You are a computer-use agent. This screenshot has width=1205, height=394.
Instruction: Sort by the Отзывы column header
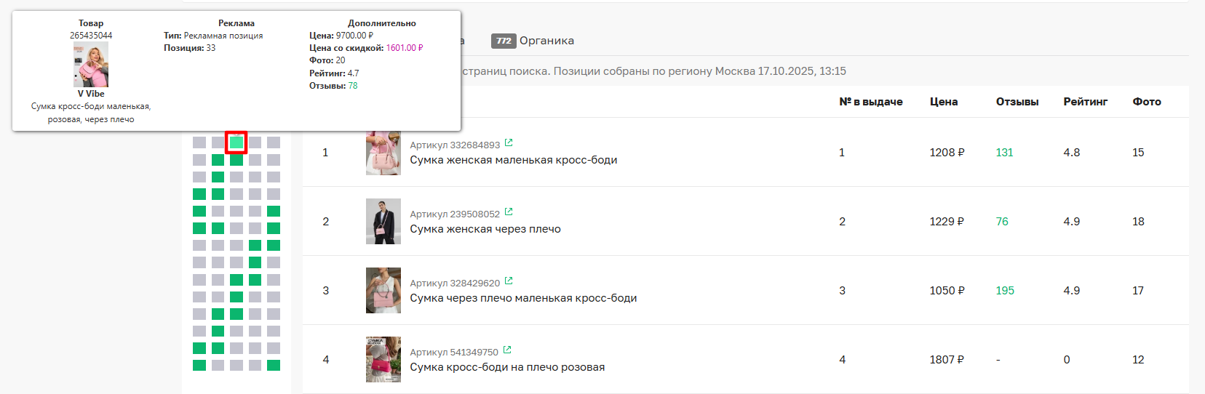(x=1017, y=102)
